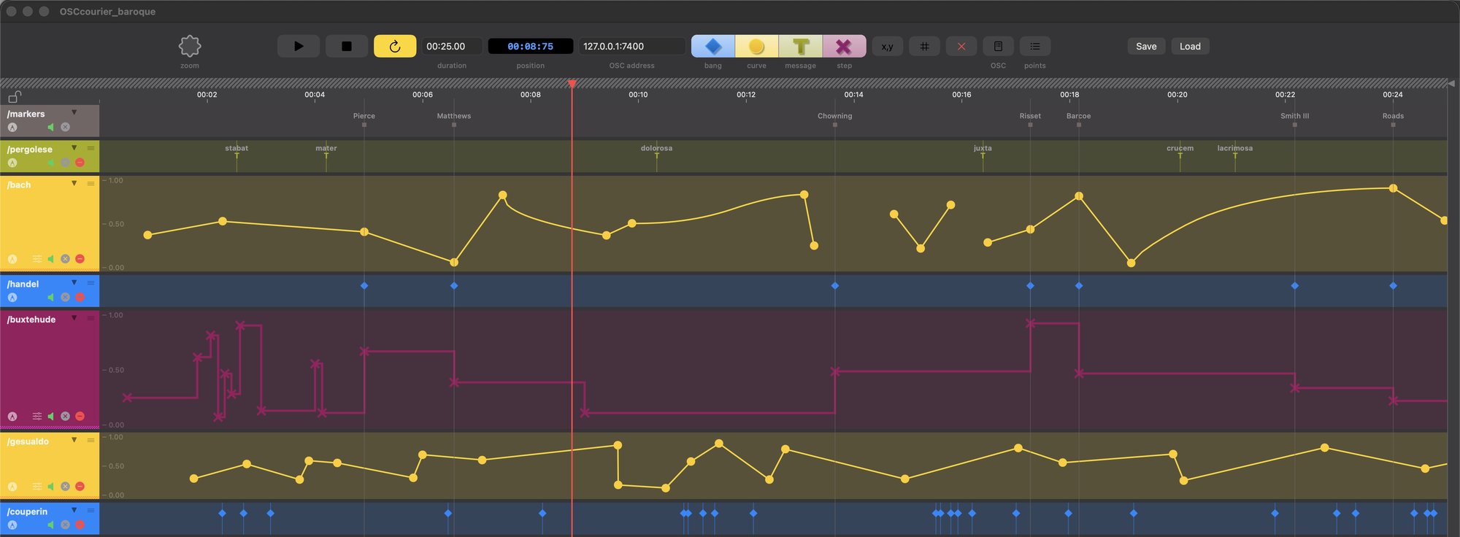Open /buxtehude track range settings sliders icon
Image resolution: width=1460 pixels, height=537 pixels.
click(x=37, y=416)
